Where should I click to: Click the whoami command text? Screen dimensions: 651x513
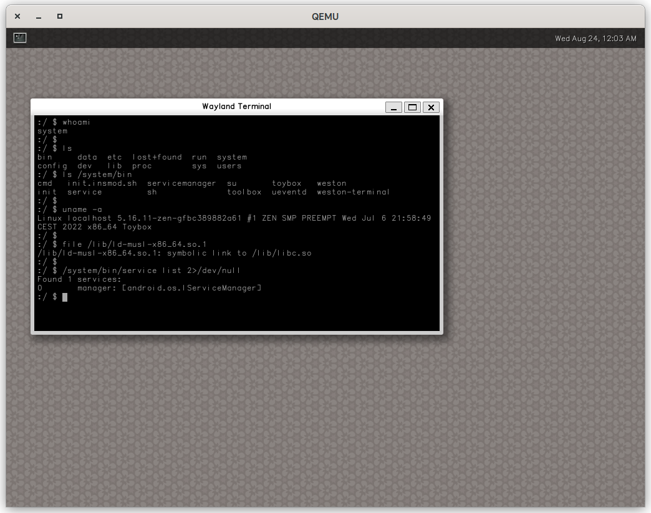76,122
